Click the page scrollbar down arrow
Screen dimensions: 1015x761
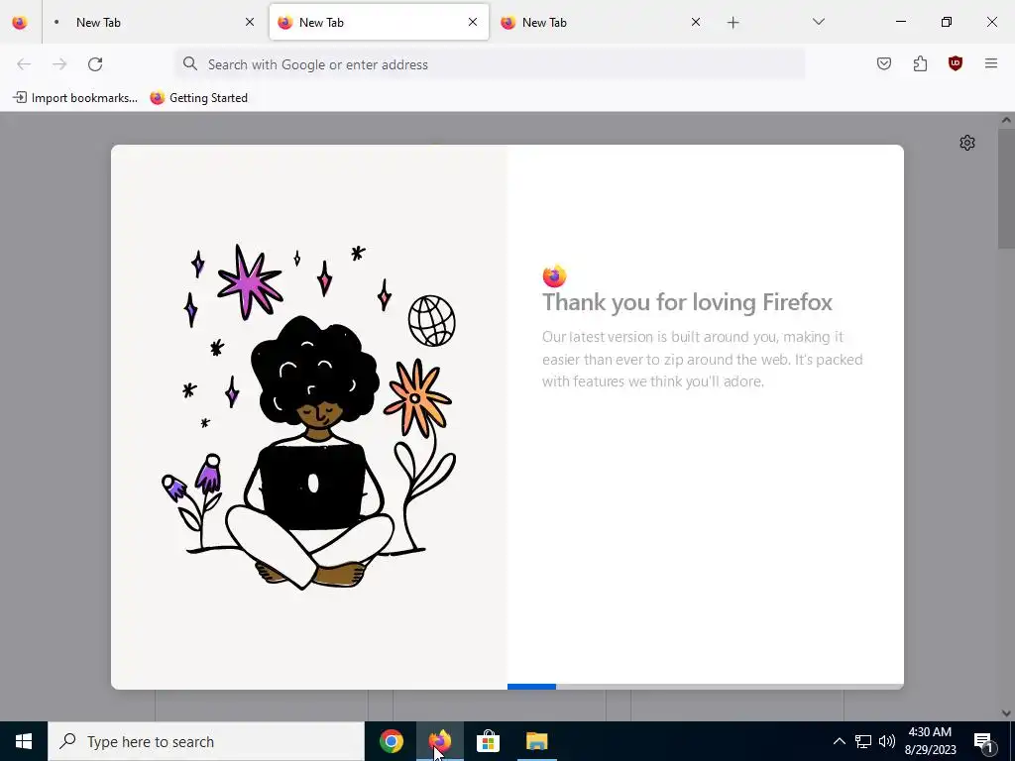coord(1007,713)
